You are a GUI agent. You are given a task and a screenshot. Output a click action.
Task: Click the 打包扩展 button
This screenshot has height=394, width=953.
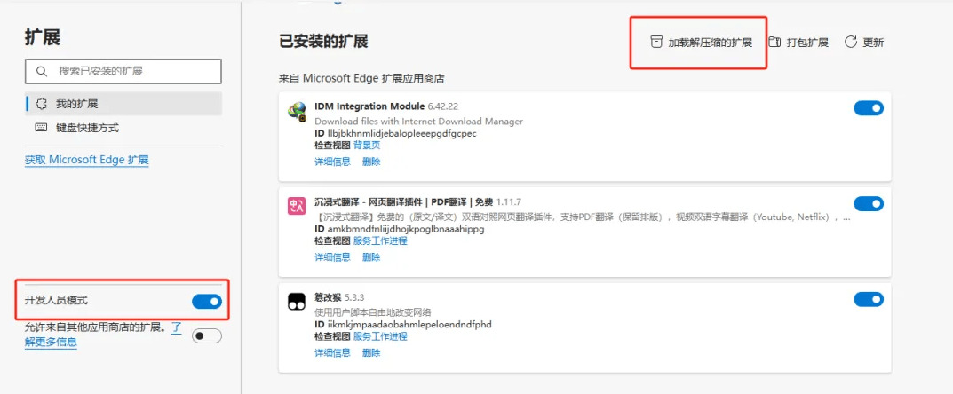pos(798,43)
